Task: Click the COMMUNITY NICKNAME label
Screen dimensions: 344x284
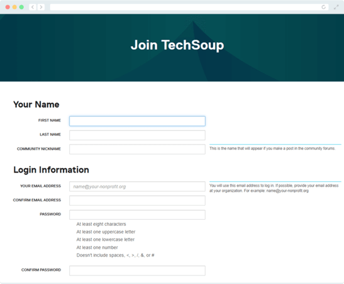Action: coord(39,149)
